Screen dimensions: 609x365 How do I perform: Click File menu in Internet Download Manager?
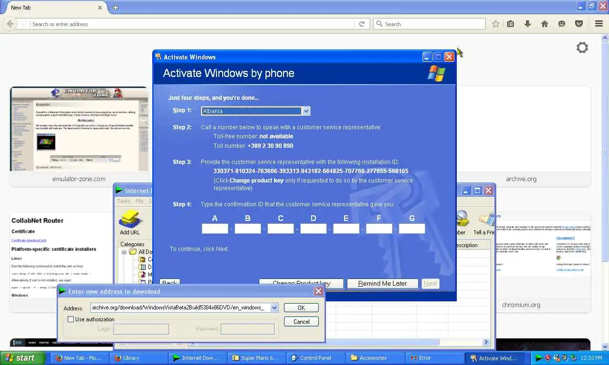139,201
